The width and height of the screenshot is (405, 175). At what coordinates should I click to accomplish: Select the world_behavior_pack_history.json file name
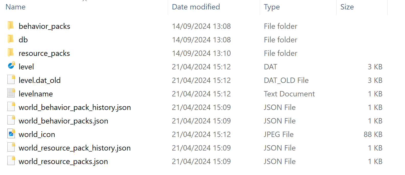point(75,107)
